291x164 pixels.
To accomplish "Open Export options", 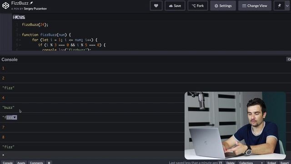I will coord(285,163).
